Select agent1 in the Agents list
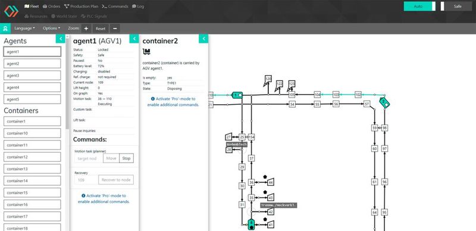476x231 pixels. tap(32, 52)
